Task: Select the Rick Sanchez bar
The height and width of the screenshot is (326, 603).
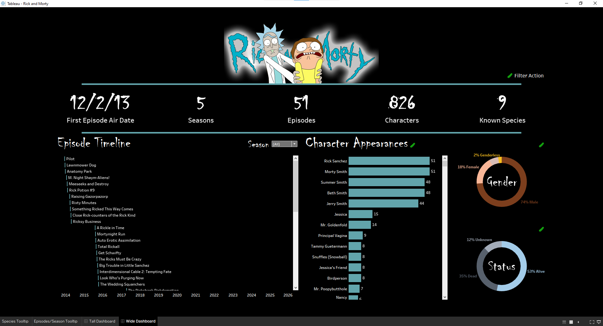Action: tap(389, 161)
